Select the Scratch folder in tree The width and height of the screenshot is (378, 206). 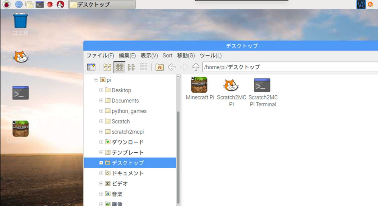pos(118,121)
